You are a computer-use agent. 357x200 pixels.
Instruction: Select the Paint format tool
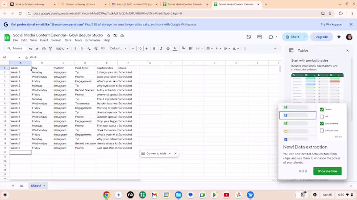[50, 48]
